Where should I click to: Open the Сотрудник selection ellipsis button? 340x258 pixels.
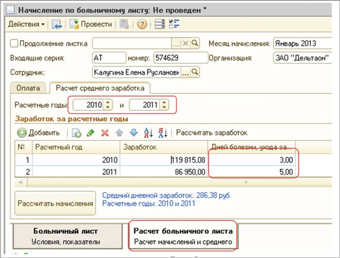click(185, 72)
